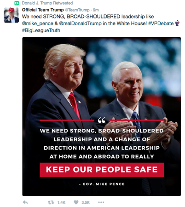The height and width of the screenshot is (207, 185).
Task: Open the @mike_pence mention link
Action: pos(38,23)
